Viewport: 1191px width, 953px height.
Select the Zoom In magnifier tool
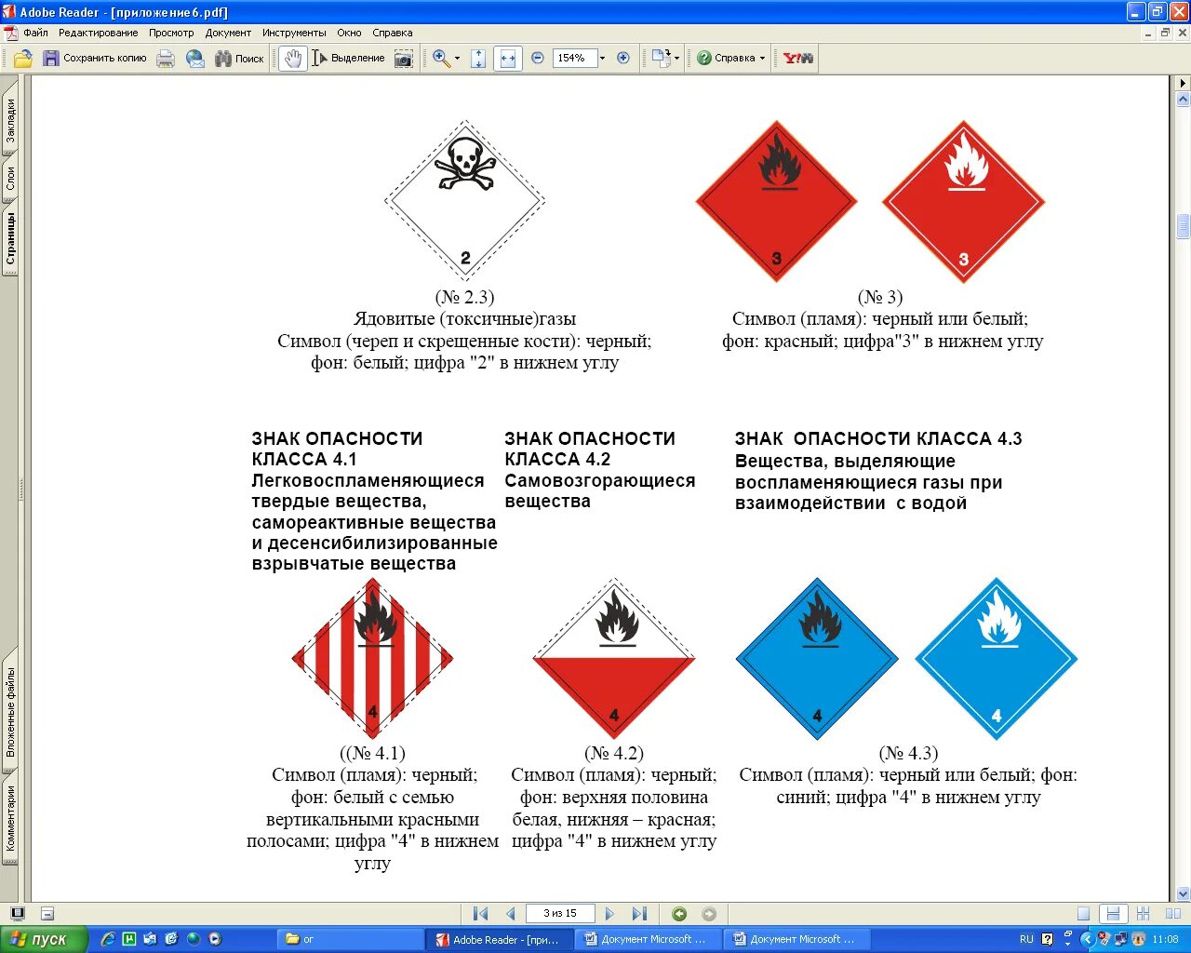click(x=441, y=58)
